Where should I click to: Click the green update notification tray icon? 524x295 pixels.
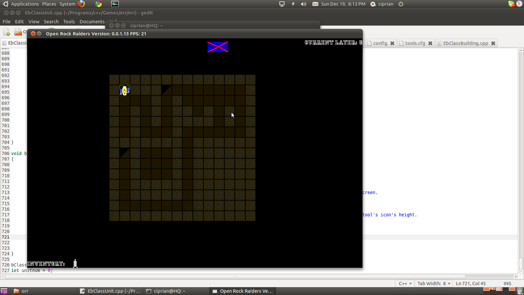[511, 4]
